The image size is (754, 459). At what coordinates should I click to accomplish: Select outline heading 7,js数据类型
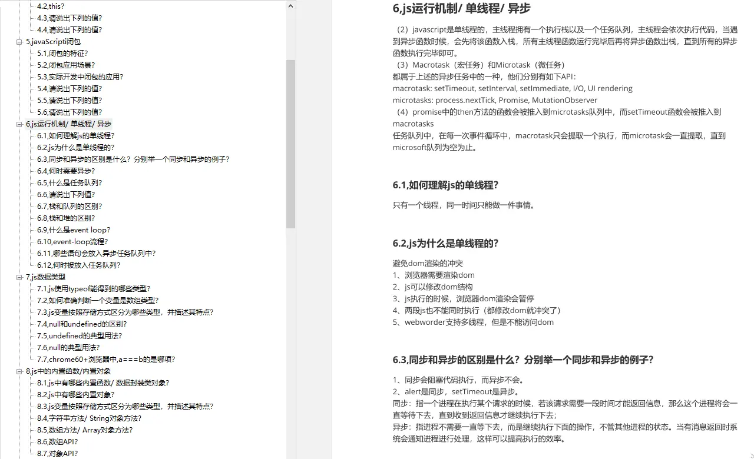pos(45,277)
